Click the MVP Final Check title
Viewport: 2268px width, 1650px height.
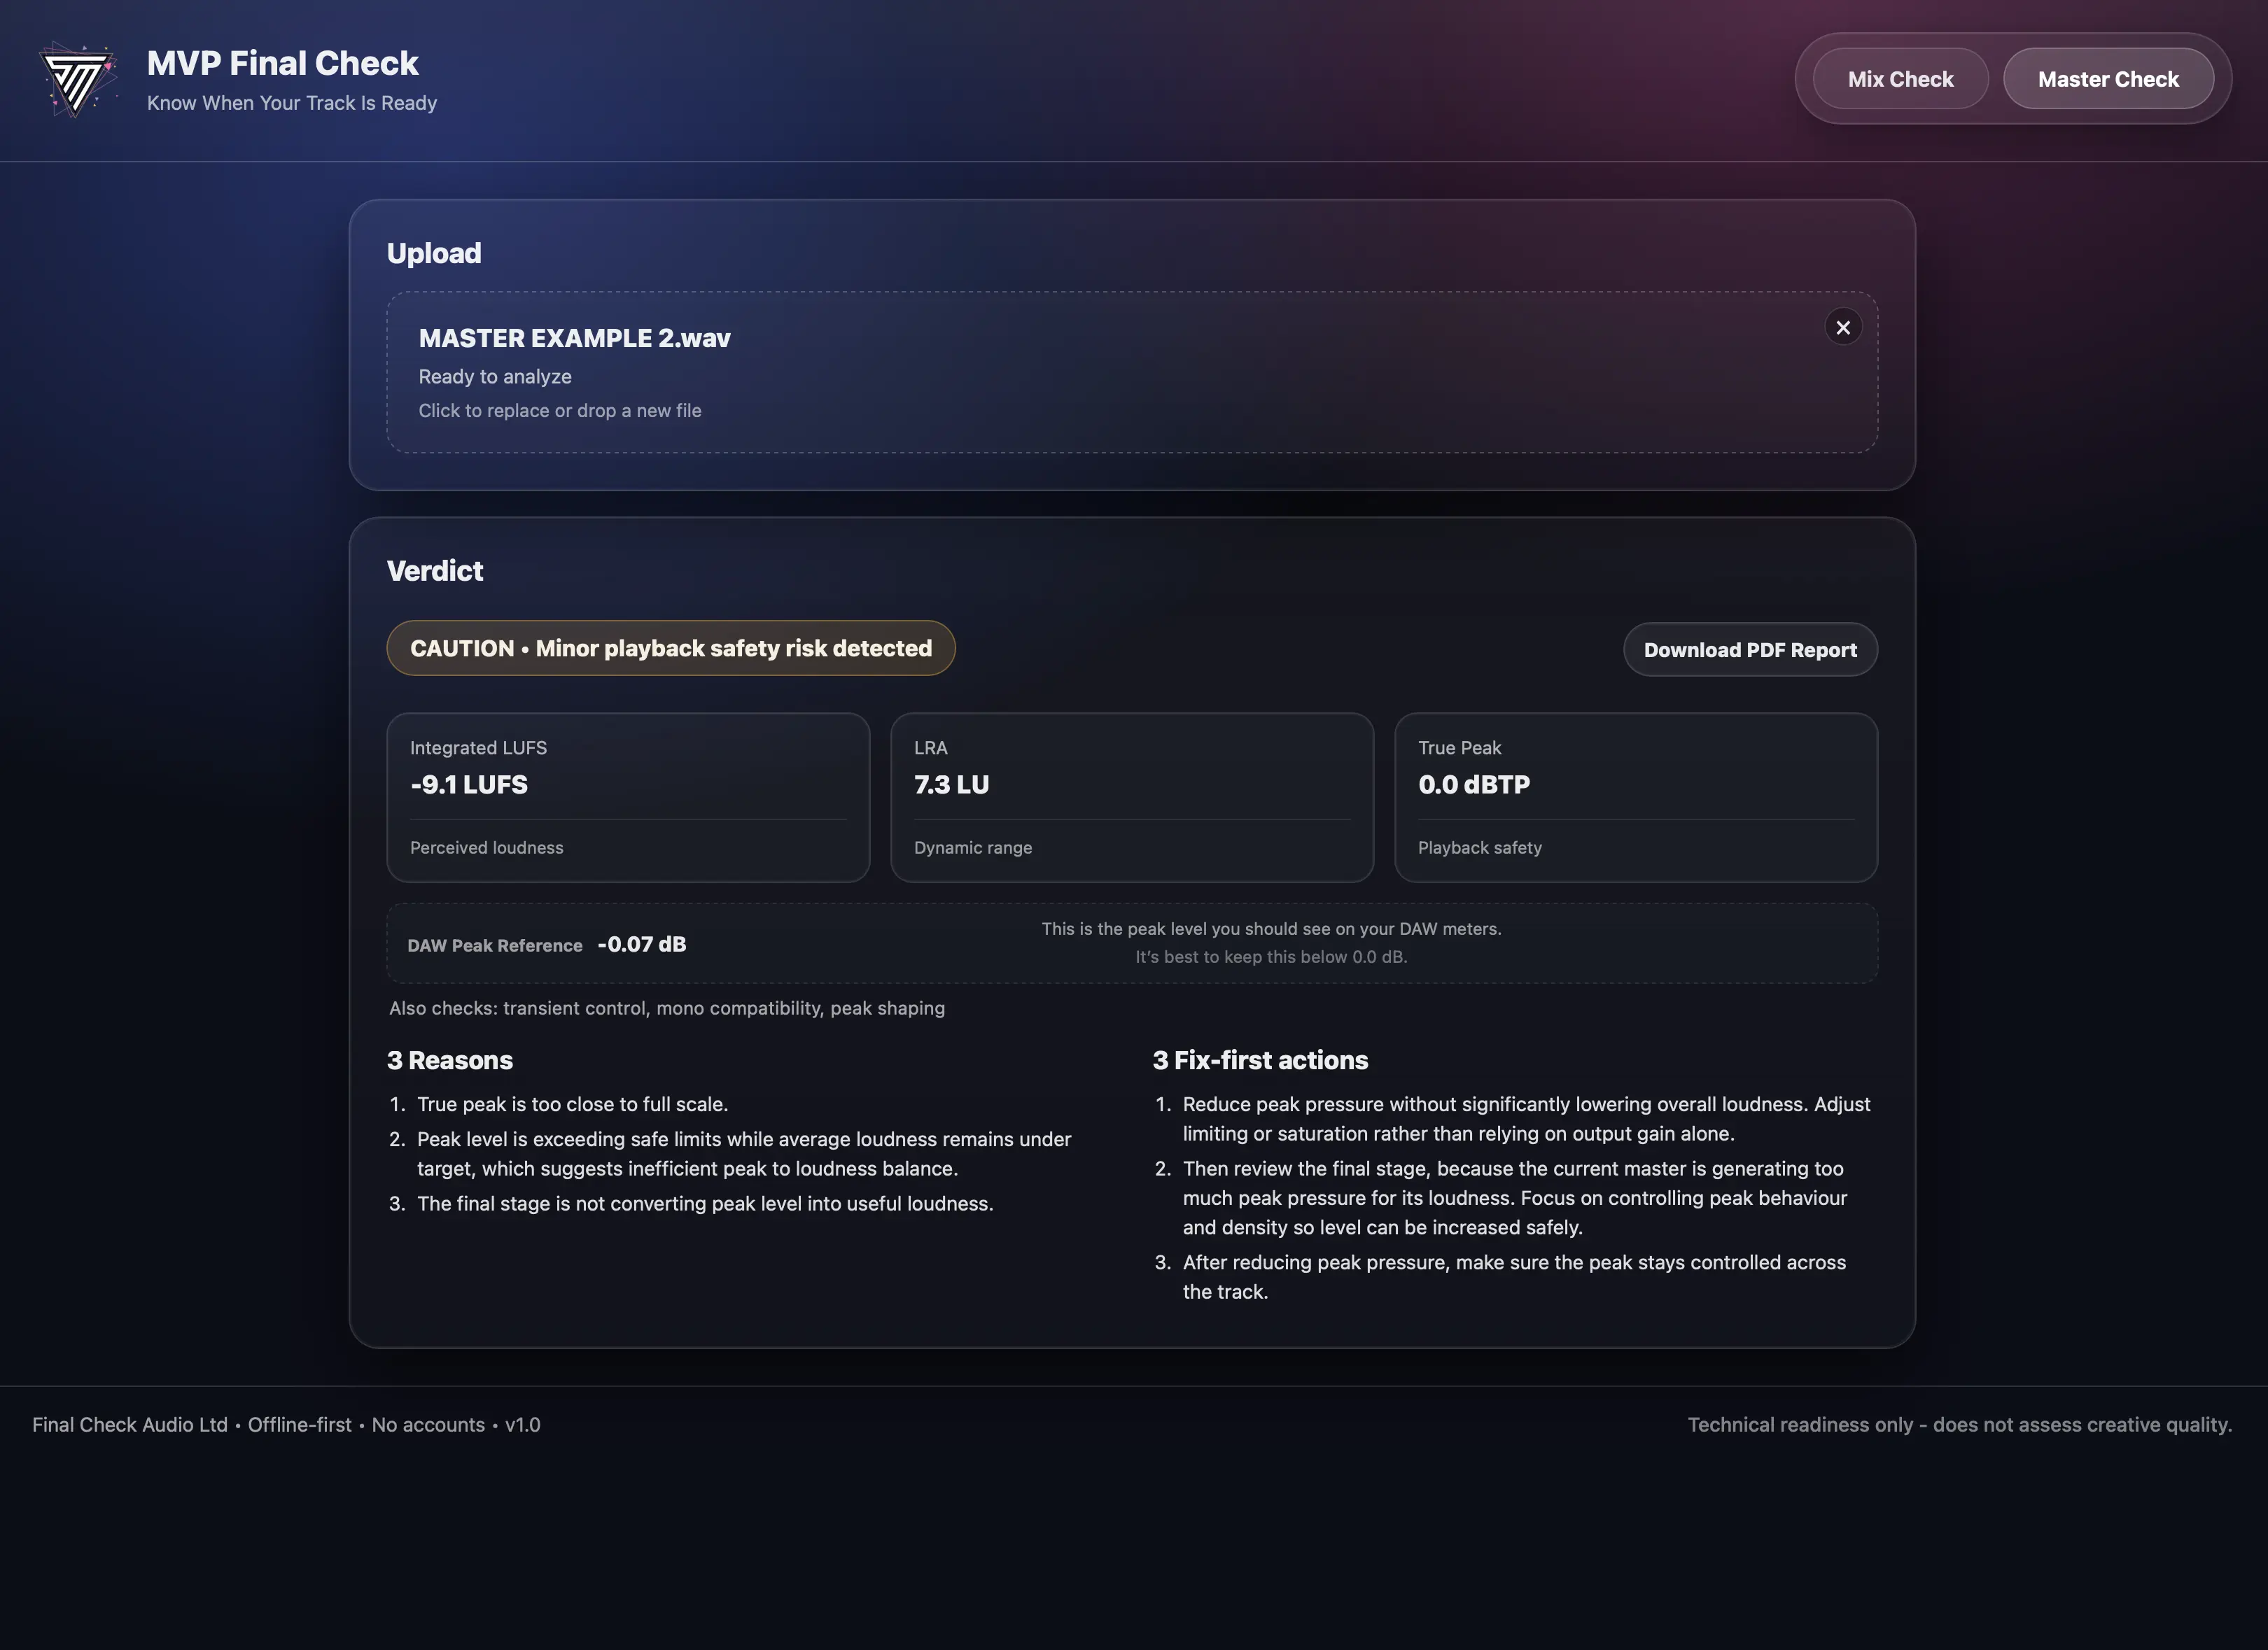282,63
